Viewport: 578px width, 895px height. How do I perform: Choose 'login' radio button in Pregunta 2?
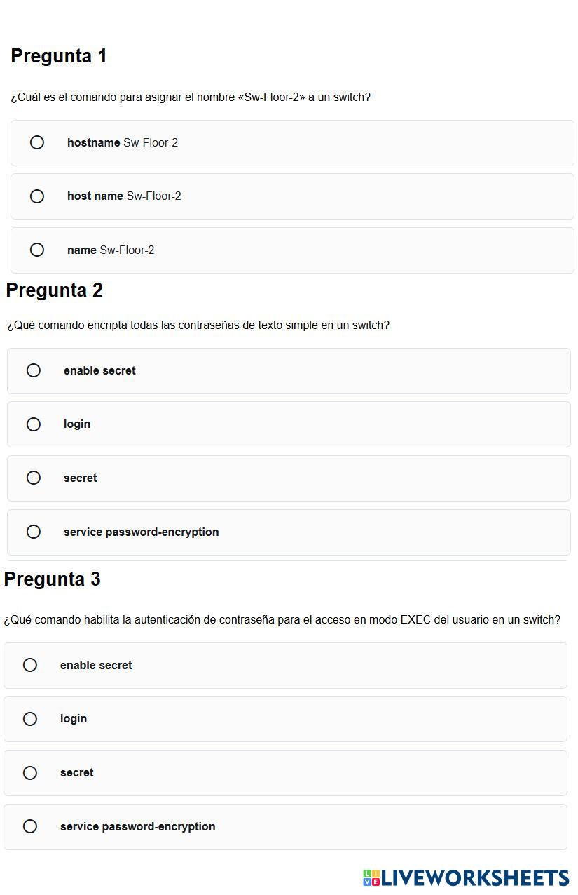pyautogui.click(x=34, y=424)
